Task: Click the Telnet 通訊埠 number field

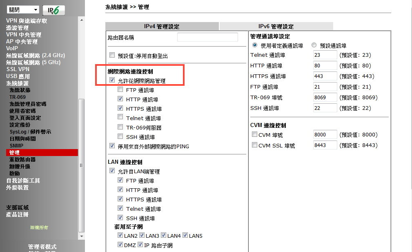Action: click(x=325, y=55)
